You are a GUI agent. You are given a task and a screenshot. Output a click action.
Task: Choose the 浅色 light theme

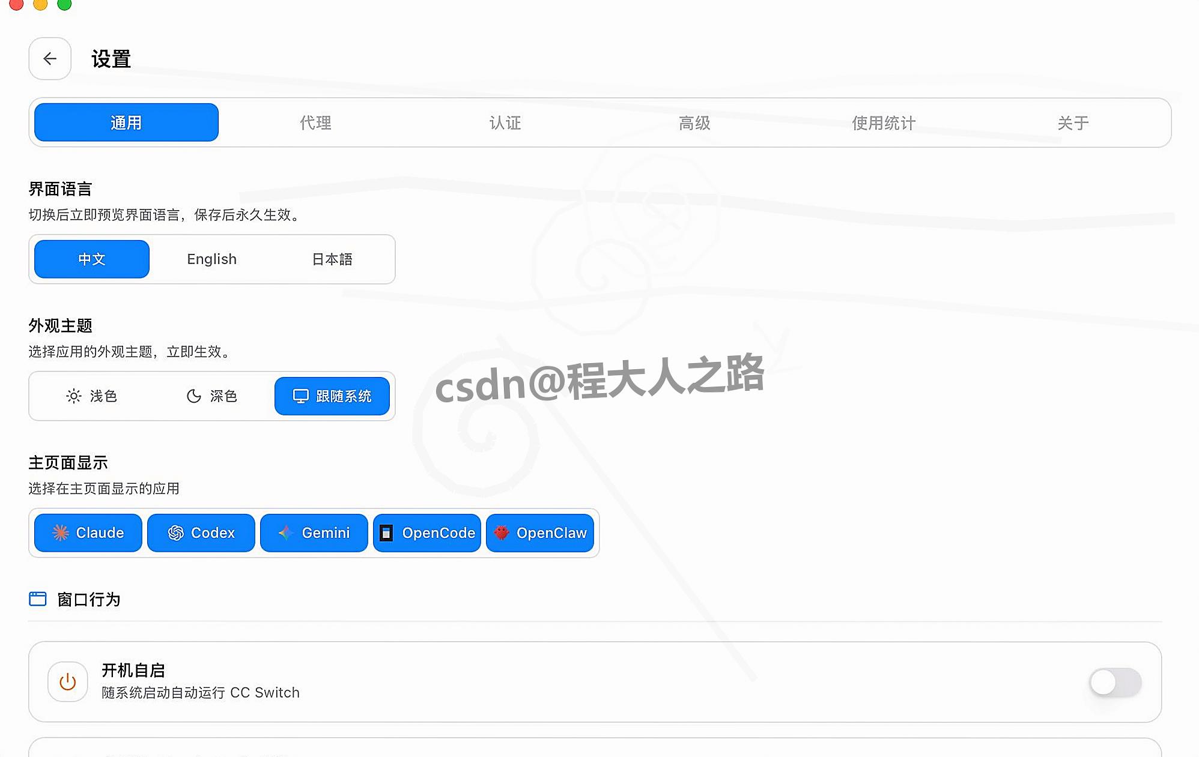coord(92,396)
